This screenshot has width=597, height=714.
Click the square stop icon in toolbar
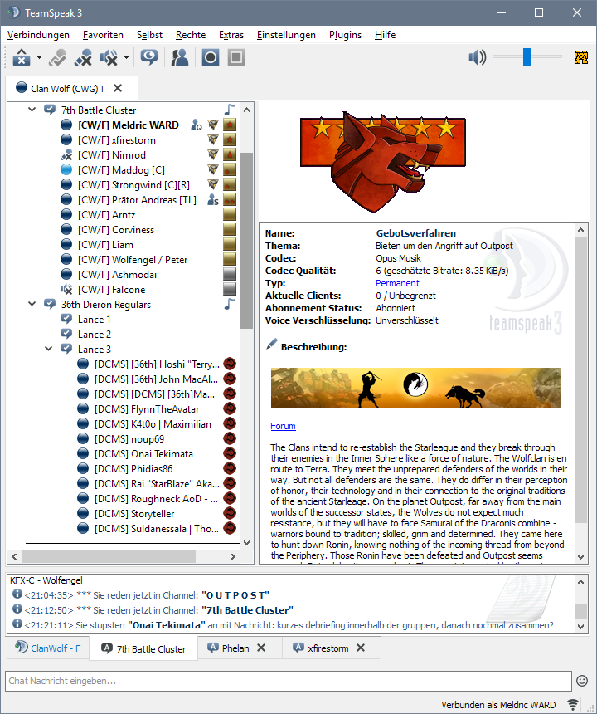236,57
